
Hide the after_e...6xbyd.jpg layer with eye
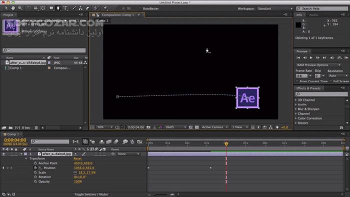(3, 154)
